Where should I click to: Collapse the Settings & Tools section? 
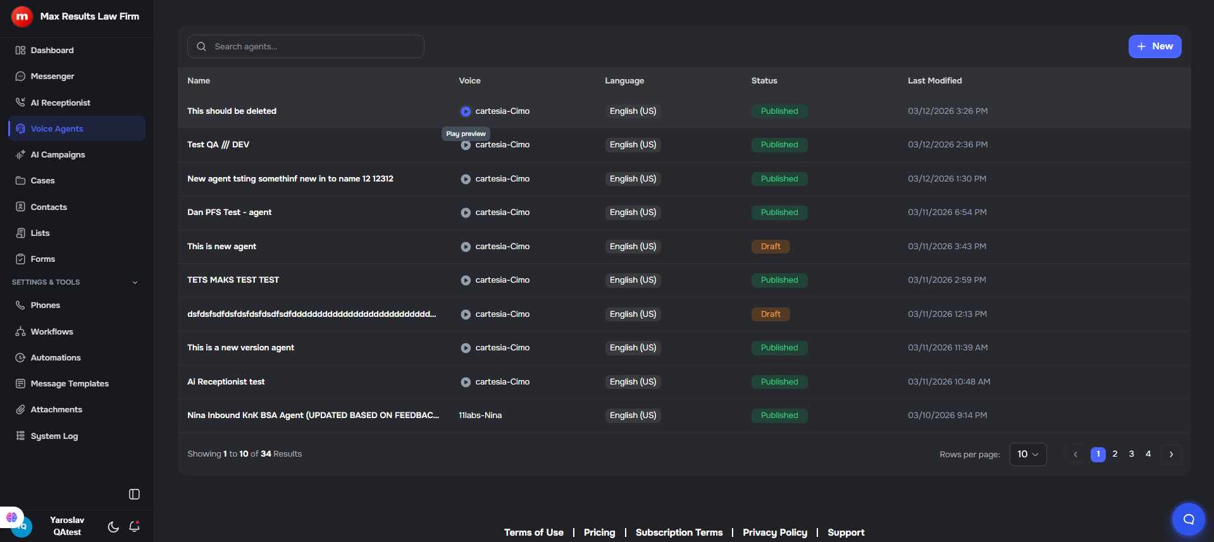pos(135,283)
